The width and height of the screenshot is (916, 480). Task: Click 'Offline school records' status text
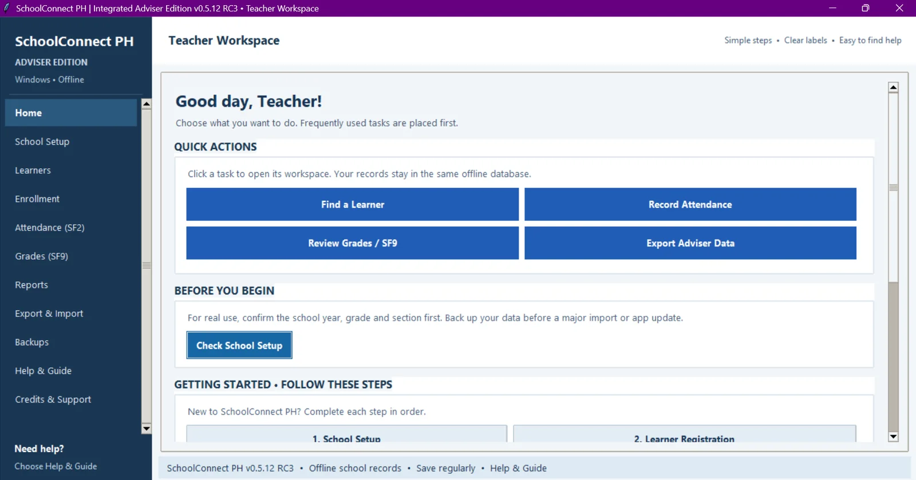coord(355,468)
